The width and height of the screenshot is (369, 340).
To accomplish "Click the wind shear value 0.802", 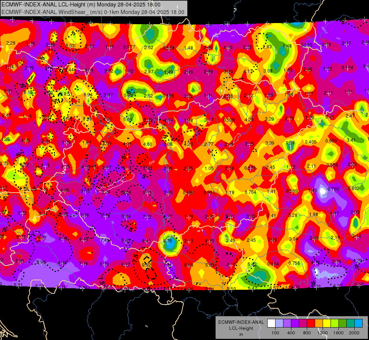I will click(354, 188).
